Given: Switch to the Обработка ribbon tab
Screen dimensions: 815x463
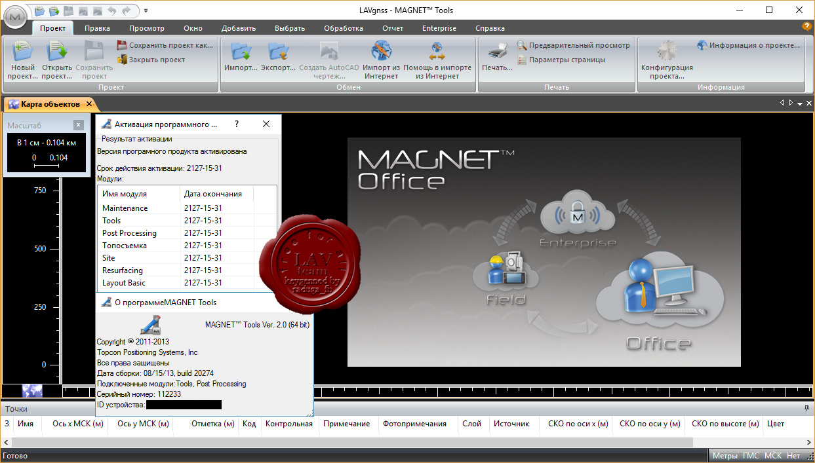Looking at the screenshot, I should coord(344,28).
